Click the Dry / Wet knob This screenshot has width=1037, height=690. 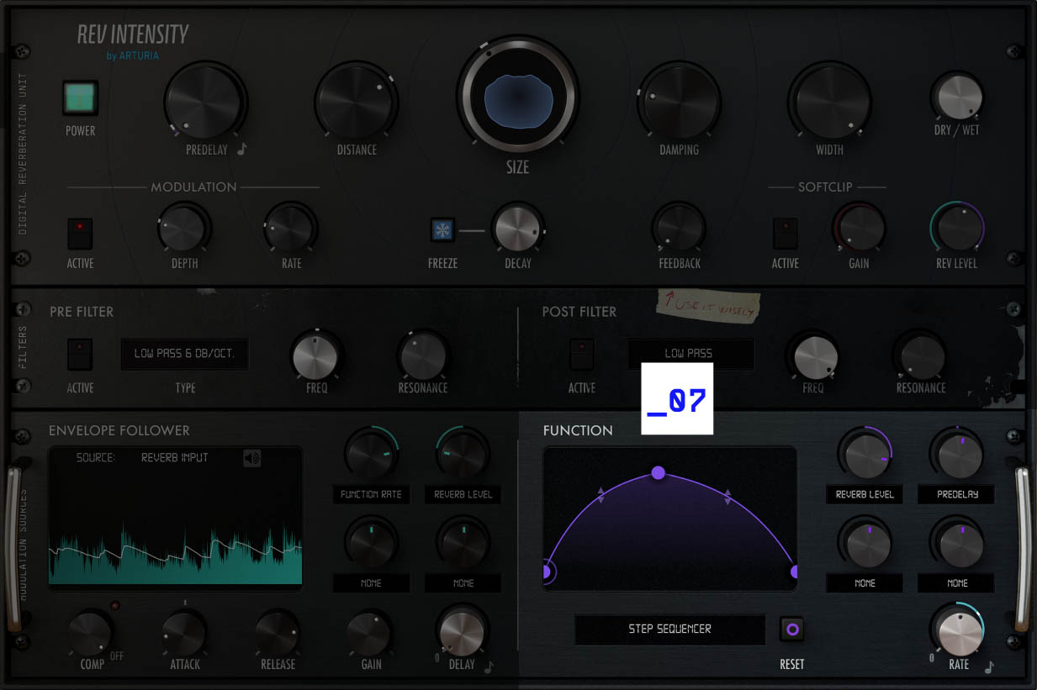coord(956,97)
